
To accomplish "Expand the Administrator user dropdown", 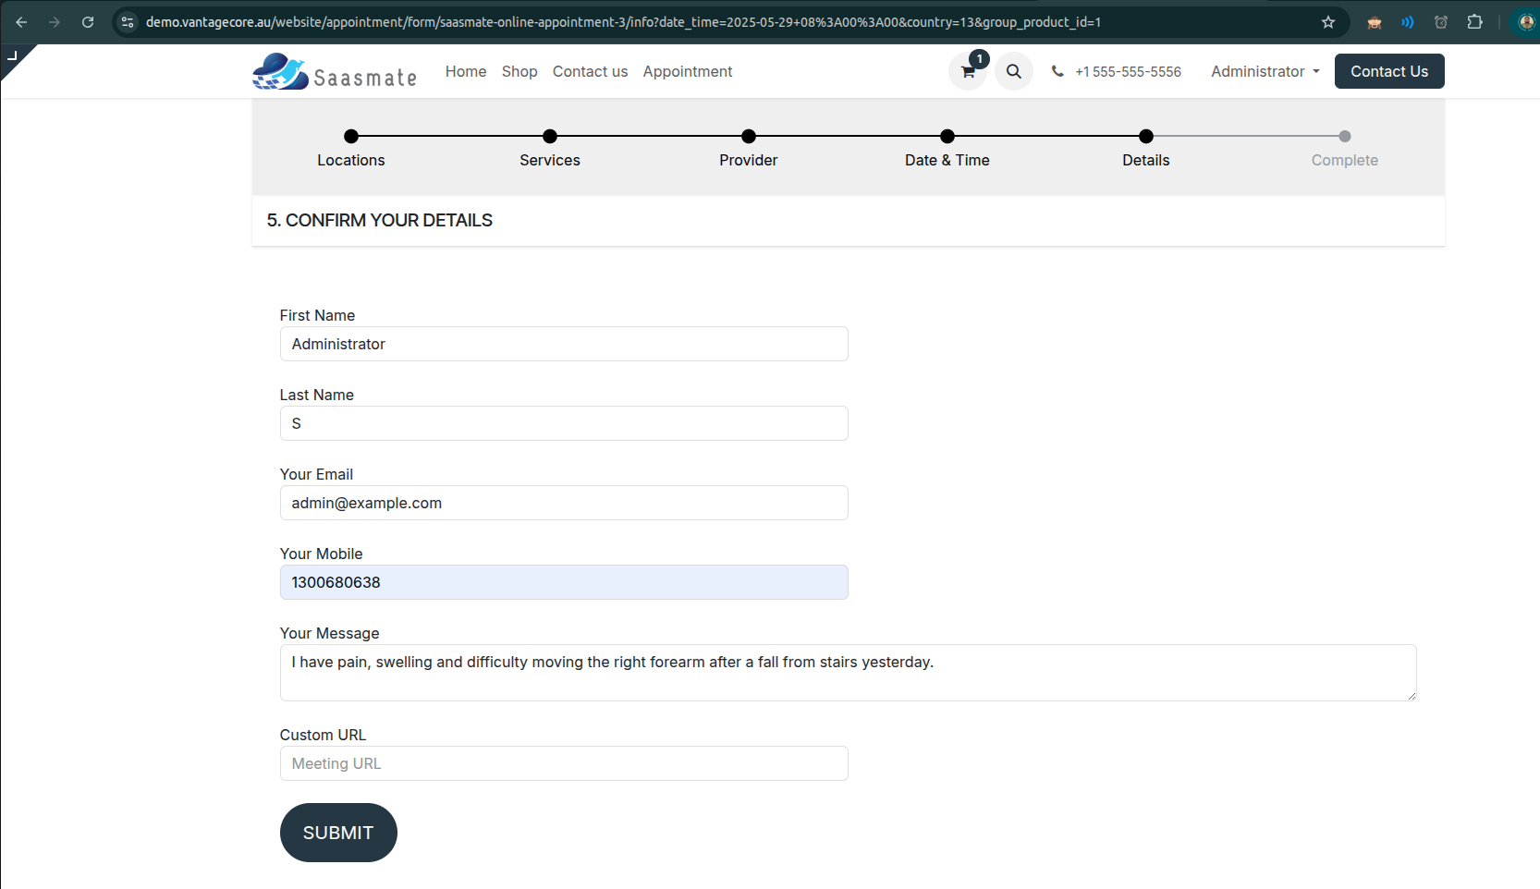I will pos(1265,72).
